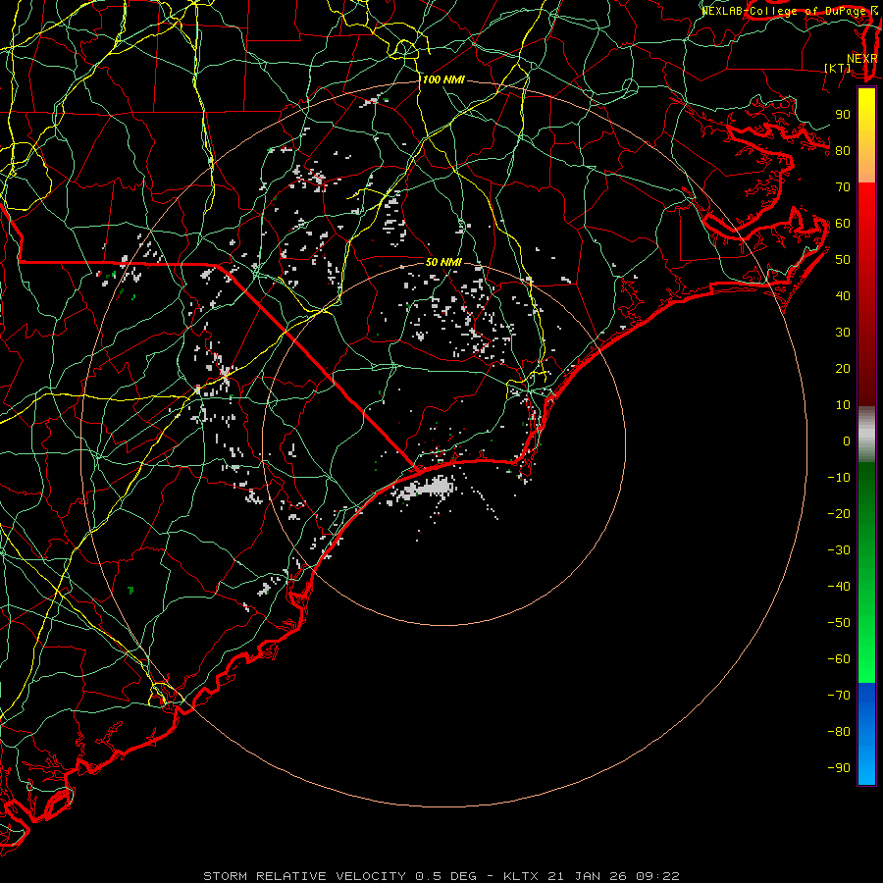Pick the blue bottom segment of the color bar
883x883 pixels.
click(x=866, y=734)
